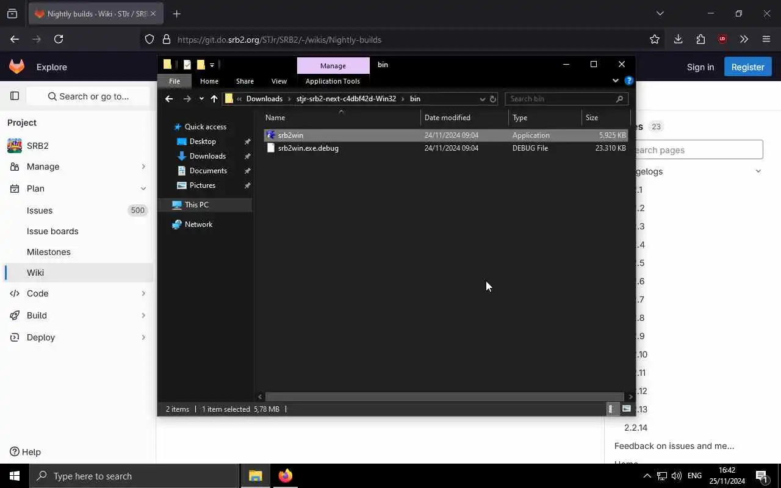Show hidden system tray icons
This screenshot has width=781, height=488.
click(647, 476)
